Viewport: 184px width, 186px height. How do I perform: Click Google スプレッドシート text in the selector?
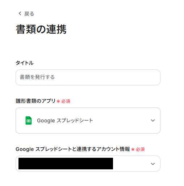click(65, 121)
